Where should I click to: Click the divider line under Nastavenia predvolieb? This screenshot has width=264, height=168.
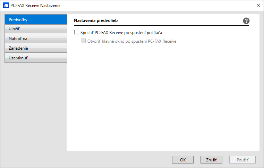pos(161,26)
